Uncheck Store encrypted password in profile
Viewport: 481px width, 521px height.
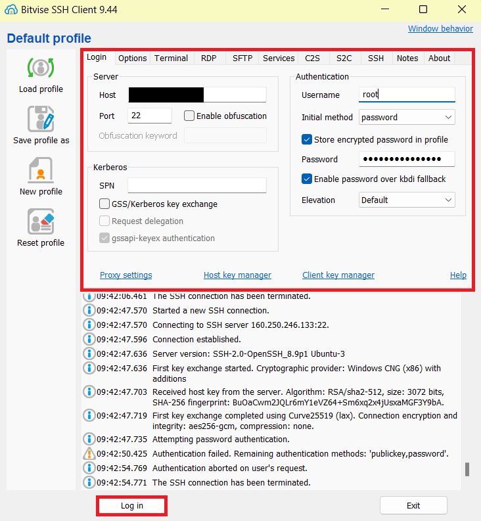(x=307, y=139)
